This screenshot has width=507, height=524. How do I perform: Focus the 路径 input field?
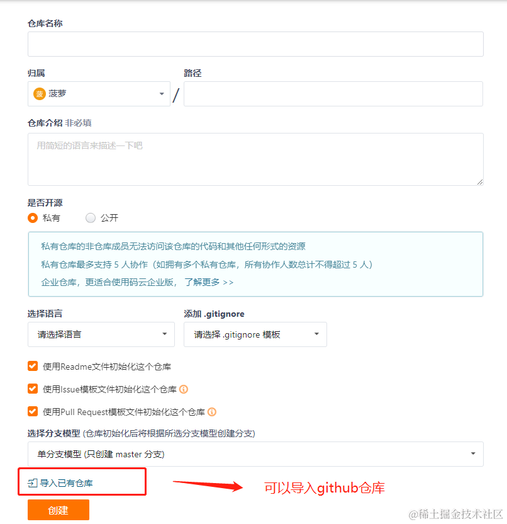(333, 94)
